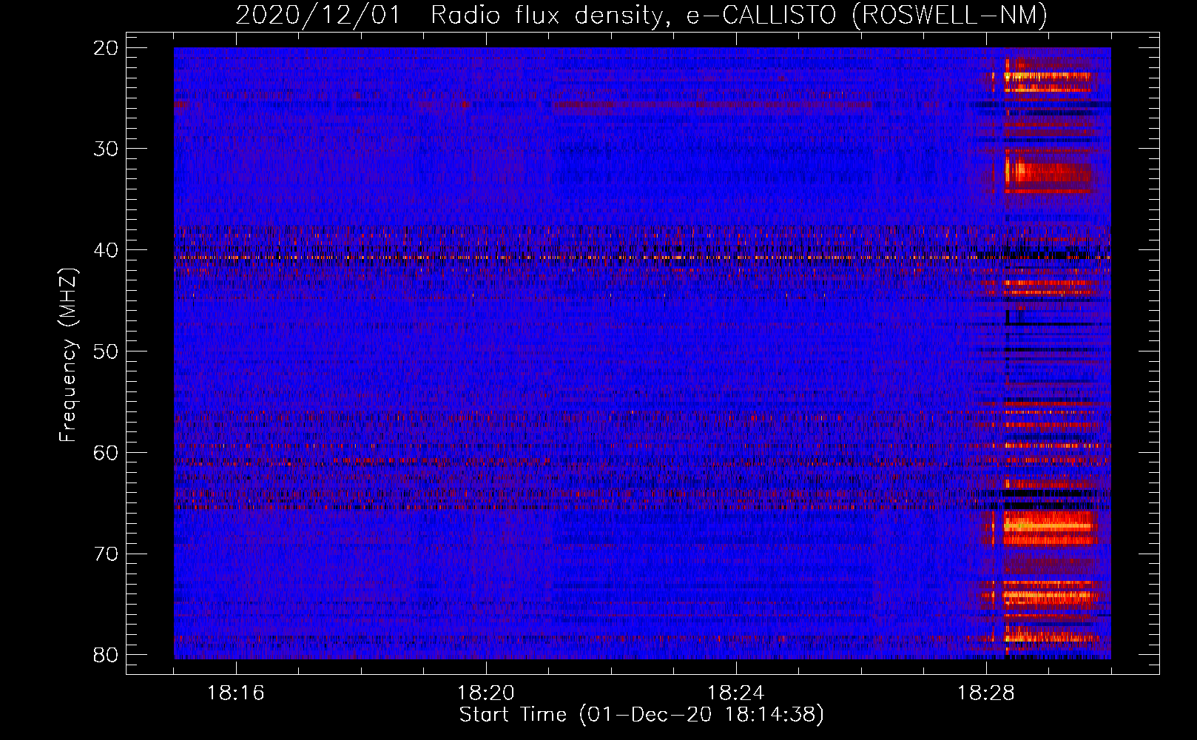The height and width of the screenshot is (740, 1197).
Task: Click the '60' frequency tick label
Action: (106, 452)
